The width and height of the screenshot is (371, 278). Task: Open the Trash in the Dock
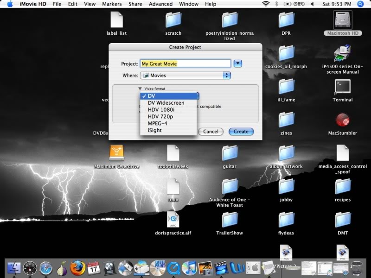click(x=357, y=268)
